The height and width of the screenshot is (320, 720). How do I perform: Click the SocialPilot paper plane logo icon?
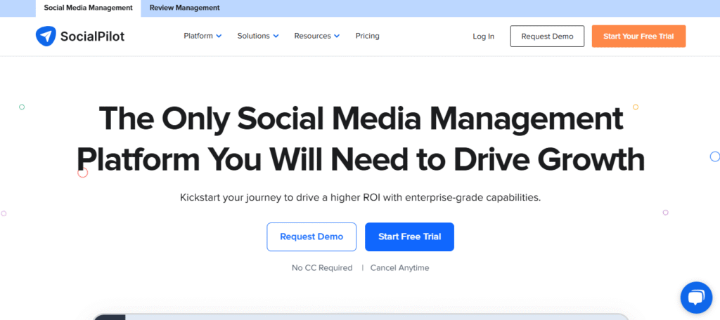[46, 36]
